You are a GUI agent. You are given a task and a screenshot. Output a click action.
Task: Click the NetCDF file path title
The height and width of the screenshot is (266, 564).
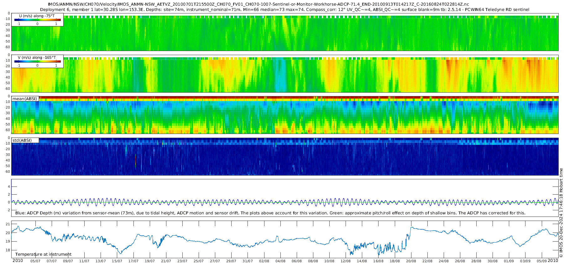(x=258, y=4)
